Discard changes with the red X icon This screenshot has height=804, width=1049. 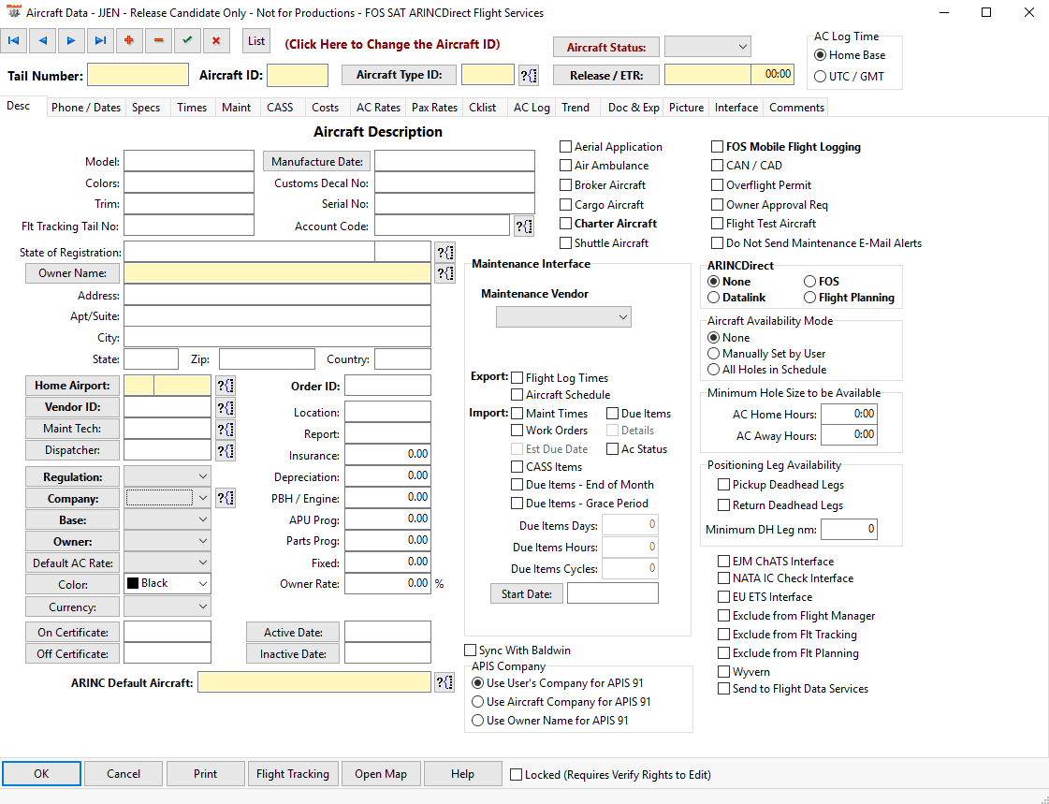[x=216, y=41]
